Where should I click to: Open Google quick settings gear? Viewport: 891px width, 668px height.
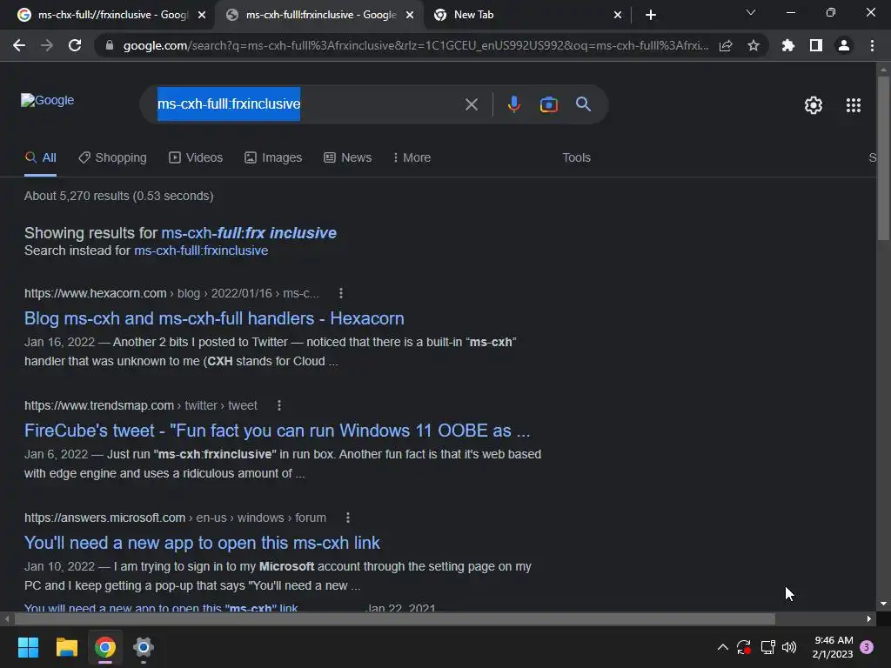pos(814,105)
